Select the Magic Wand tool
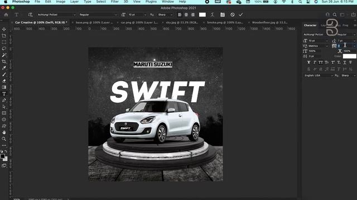Image resolution: width=357 pixels, height=200 pixels. point(4,55)
